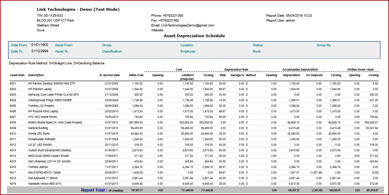Click the Salvage % column header
Screen dimensions: 389x195
[x=237, y=75]
